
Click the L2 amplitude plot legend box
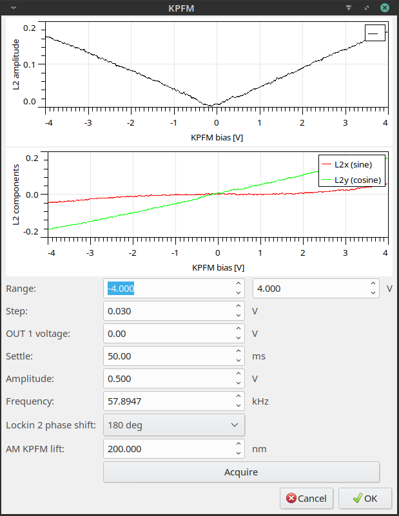pos(375,33)
